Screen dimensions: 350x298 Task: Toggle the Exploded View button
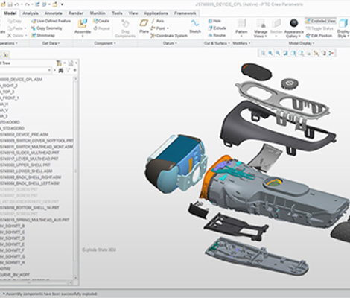[x=320, y=21]
